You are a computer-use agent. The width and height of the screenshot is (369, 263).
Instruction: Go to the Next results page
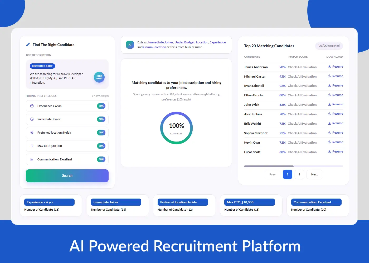(314, 174)
